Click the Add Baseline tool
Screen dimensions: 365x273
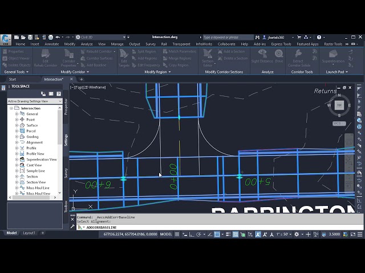click(94, 65)
